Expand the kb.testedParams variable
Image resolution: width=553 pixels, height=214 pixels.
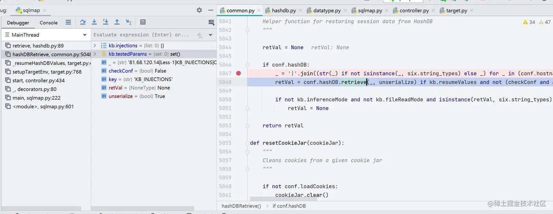[95, 54]
